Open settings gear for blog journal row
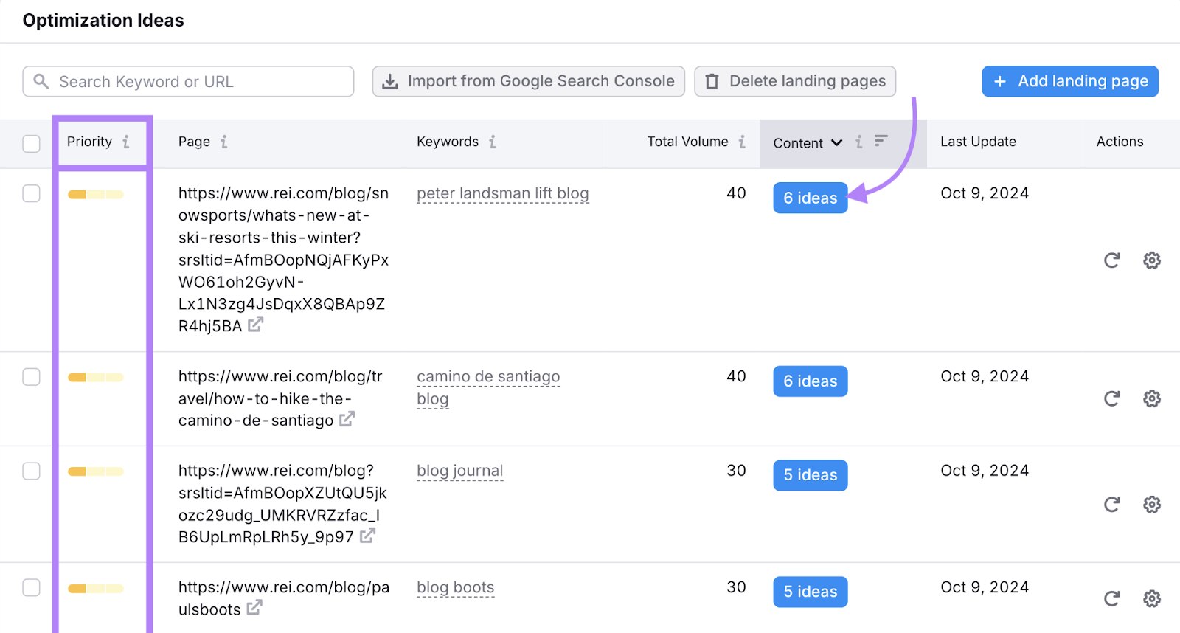The width and height of the screenshot is (1180, 633). (x=1151, y=505)
